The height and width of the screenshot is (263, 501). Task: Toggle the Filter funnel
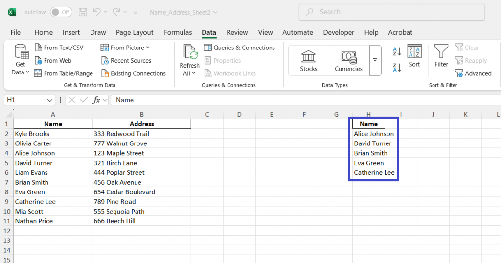[x=441, y=56]
